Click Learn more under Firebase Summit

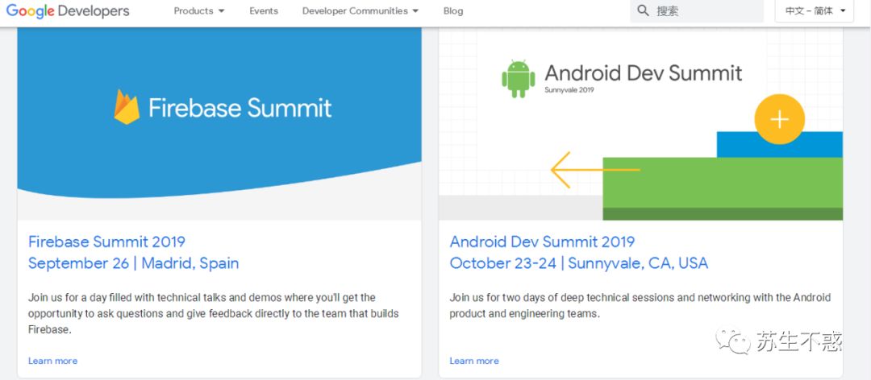[52, 361]
